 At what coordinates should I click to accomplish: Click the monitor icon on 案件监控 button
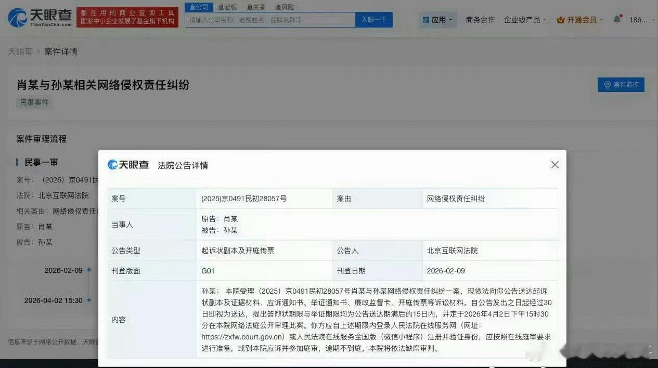pos(607,85)
